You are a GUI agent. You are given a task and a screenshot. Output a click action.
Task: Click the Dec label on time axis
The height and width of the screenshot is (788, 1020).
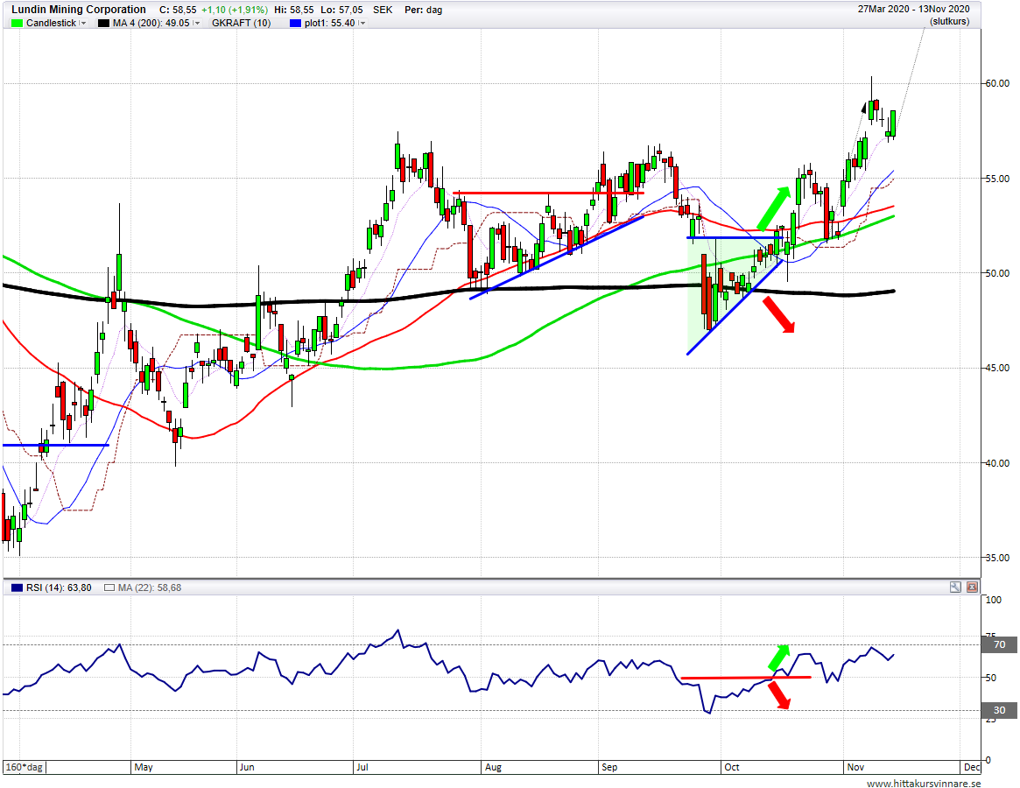tap(972, 767)
